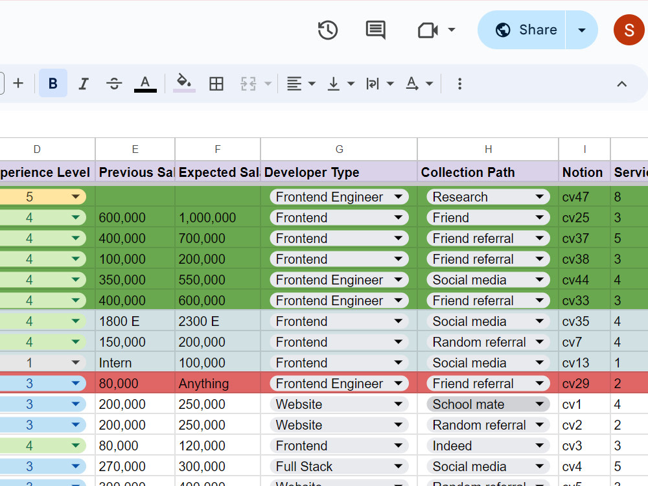Expand the meeting camera dropdown arrow
The image size is (648, 486).
point(452,30)
